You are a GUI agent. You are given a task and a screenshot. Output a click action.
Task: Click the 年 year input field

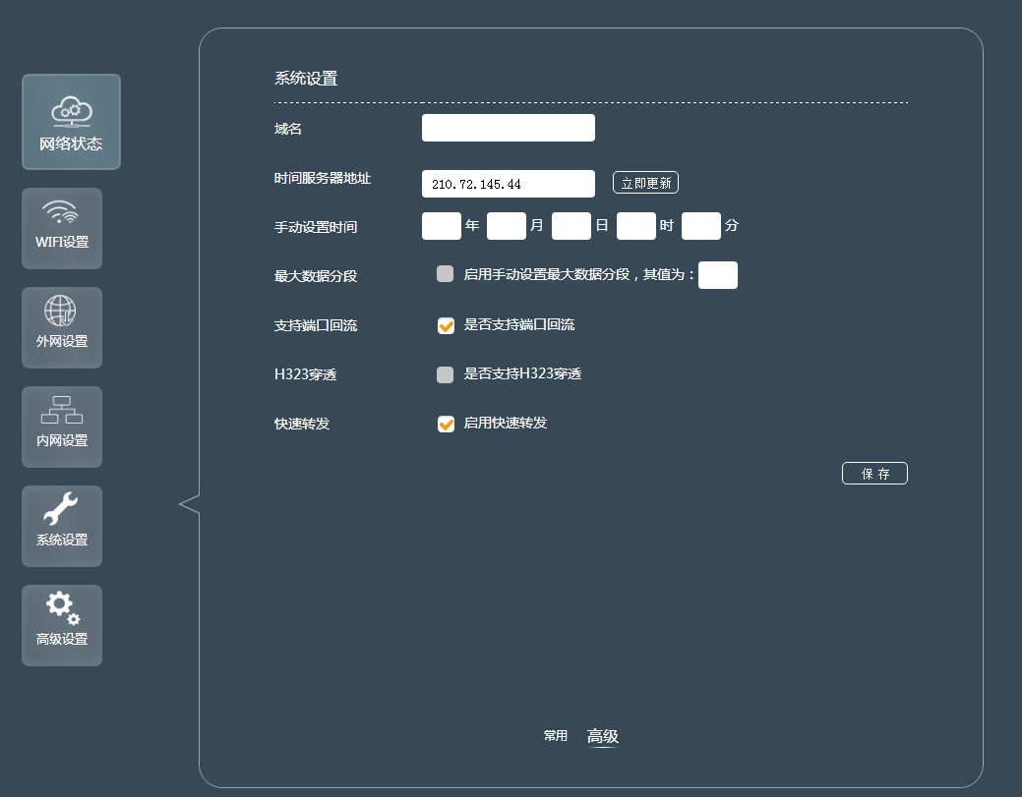[x=442, y=226]
